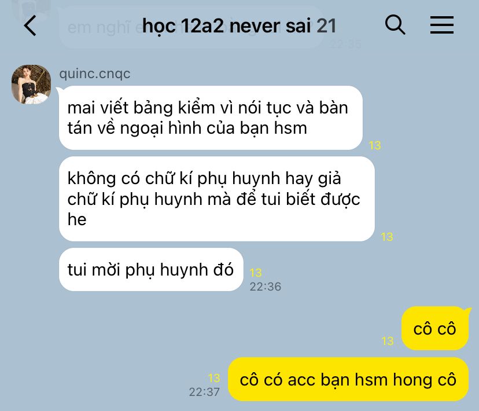Tap read count 13 above 22:36

[x=256, y=273]
